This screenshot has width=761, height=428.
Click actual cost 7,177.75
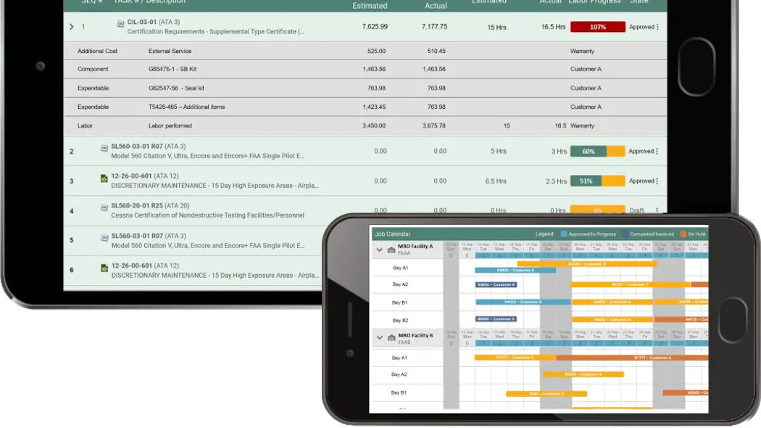coord(434,27)
